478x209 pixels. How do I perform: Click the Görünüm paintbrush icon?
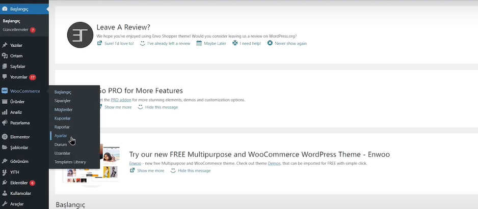click(x=5, y=161)
